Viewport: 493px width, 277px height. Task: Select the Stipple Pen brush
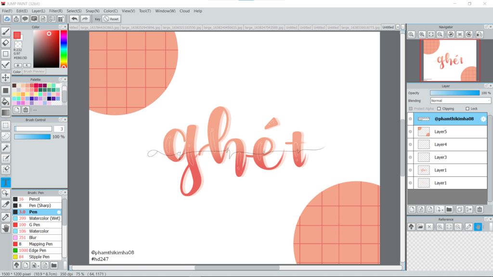pos(37,257)
